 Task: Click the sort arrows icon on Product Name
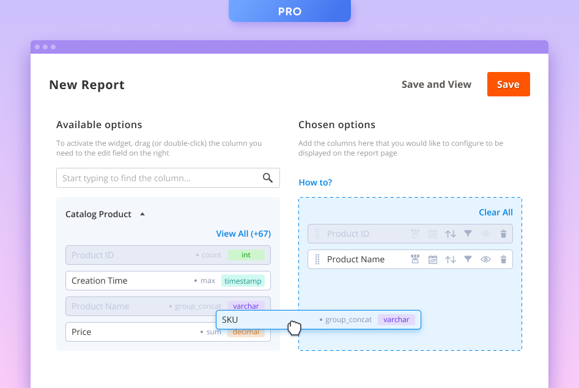pos(451,259)
